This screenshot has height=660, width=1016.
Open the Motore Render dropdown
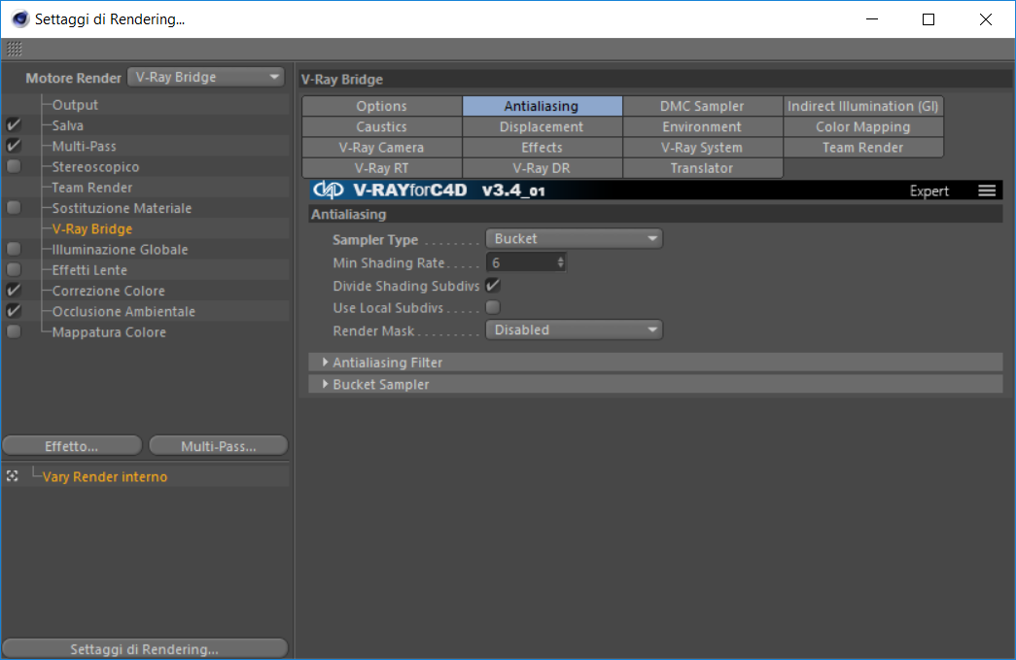click(x=206, y=77)
